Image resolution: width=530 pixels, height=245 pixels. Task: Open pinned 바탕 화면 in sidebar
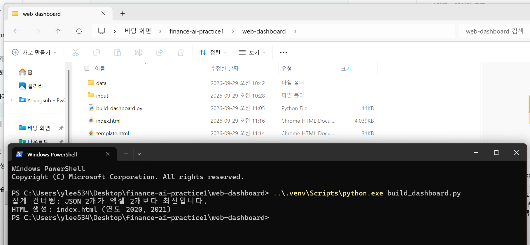coord(35,128)
